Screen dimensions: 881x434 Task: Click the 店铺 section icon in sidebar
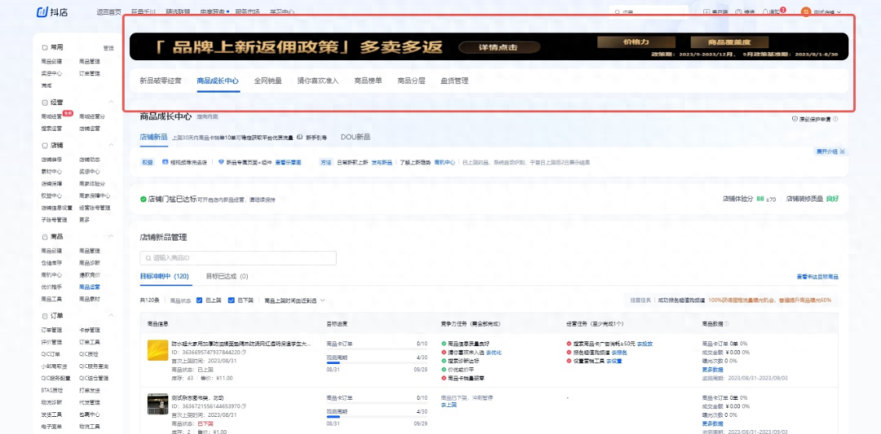[x=45, y=145]
